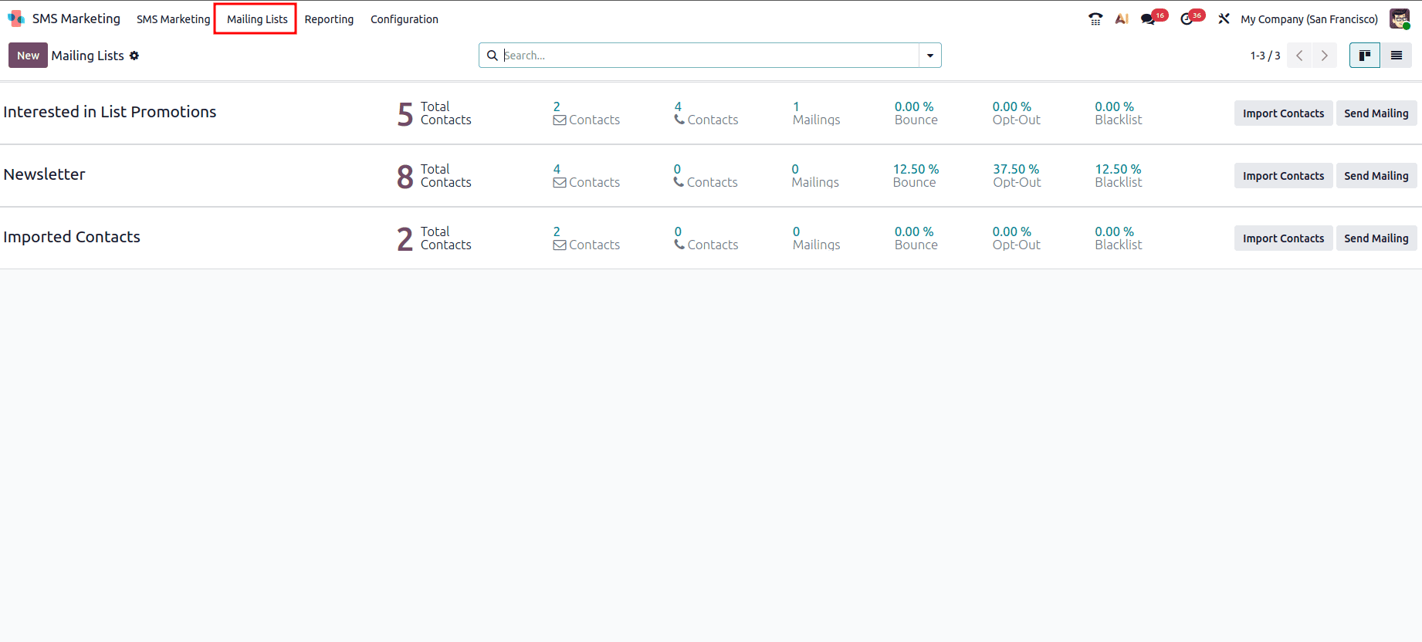Screen dimensions: 1422x642
Task: Send Mailing for Interested in List Promotions
Action: pyautogui.click(x=1376, y=113)
